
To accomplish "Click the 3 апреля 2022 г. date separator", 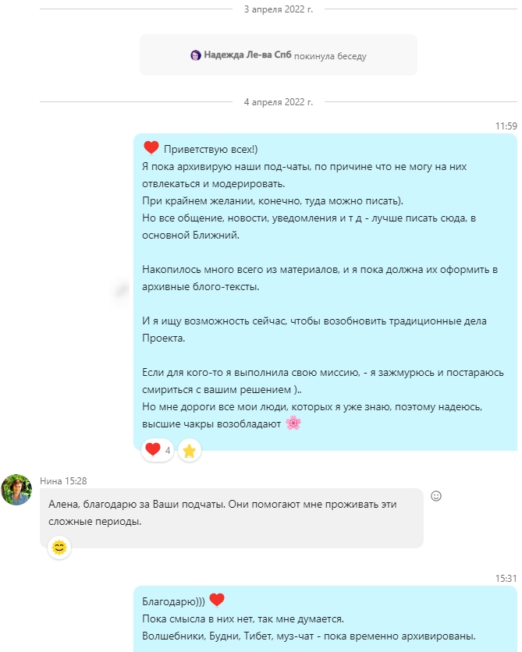I will (279, 9).
